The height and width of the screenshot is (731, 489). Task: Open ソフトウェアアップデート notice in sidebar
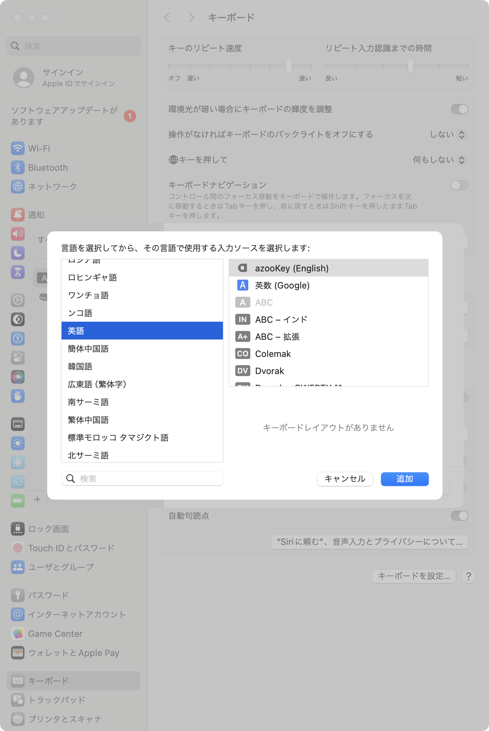pyautogui.click(x=74, y=116)
